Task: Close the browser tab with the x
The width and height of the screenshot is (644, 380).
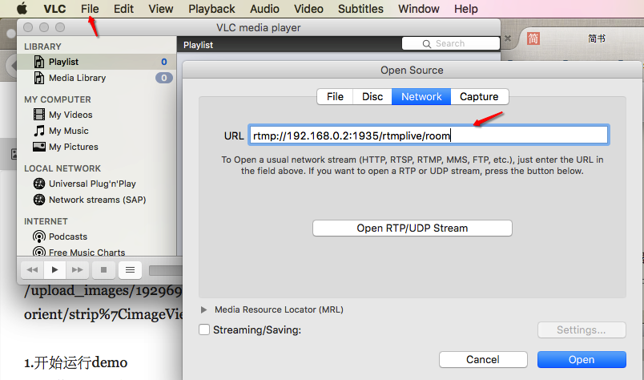Action: click(508, 38)
